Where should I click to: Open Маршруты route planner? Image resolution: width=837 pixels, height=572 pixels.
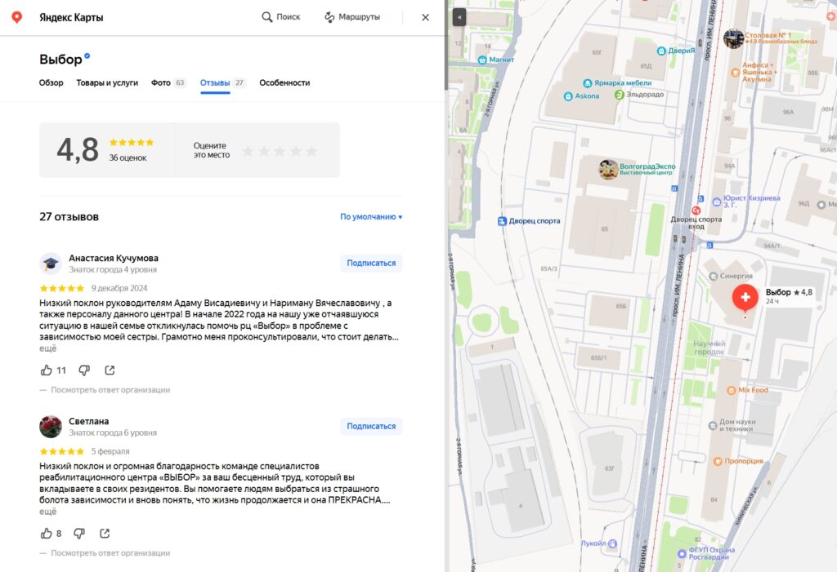352,17
